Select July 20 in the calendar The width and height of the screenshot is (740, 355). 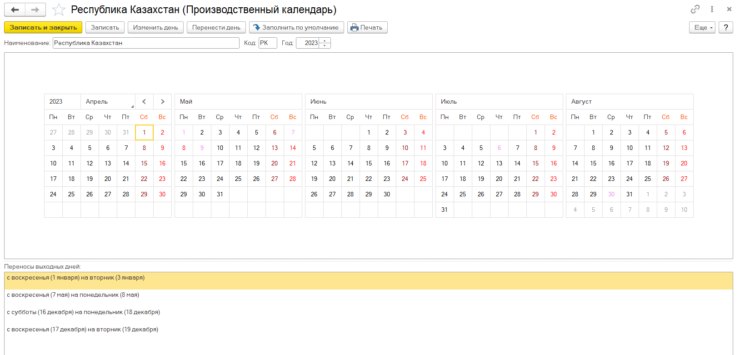[499, 179]
